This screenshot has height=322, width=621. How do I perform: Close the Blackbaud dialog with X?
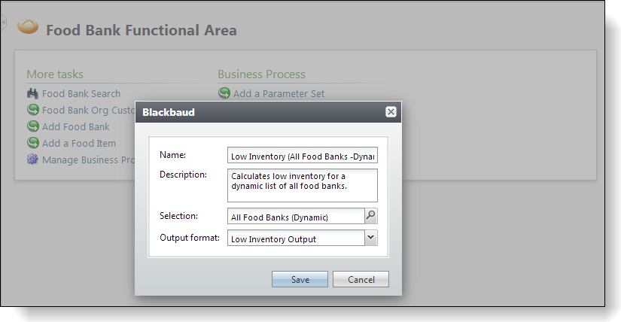click(391, 112)
